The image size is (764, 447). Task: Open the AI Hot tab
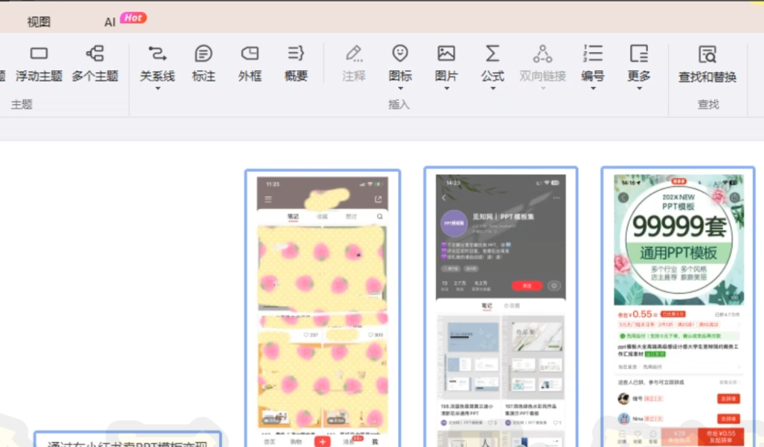124,20
